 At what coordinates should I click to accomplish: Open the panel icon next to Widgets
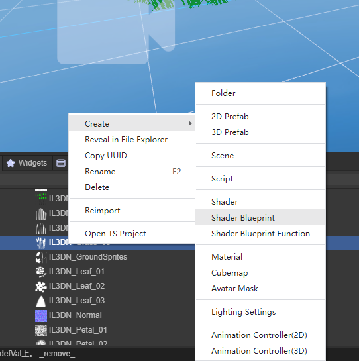61,163
